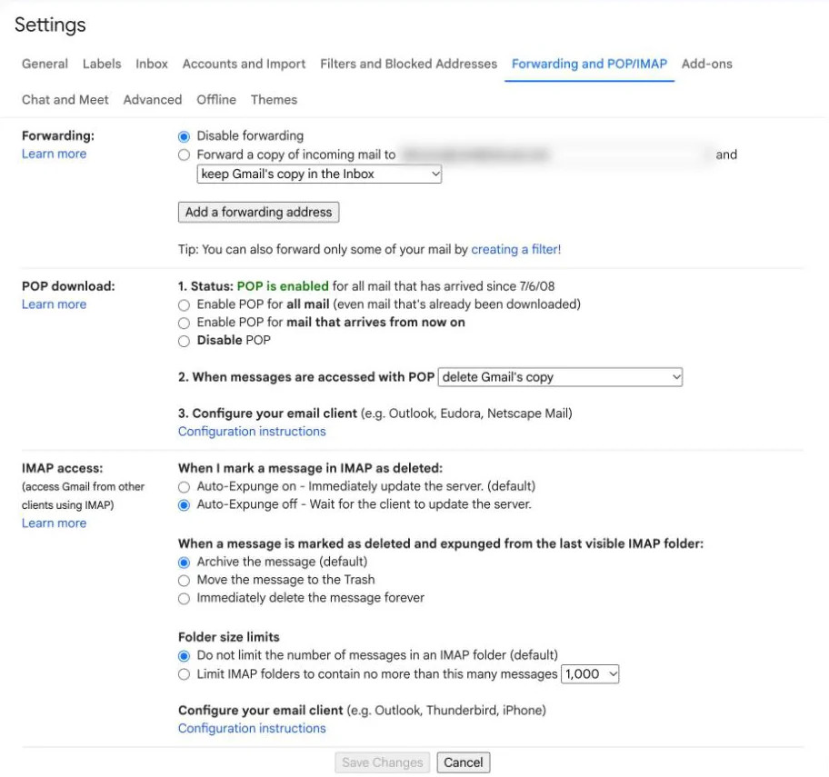The width and height of the screenshot is (829, 777).
Task: Select Enable POP for mail arriving from now on
Action: tap(184, 323)
